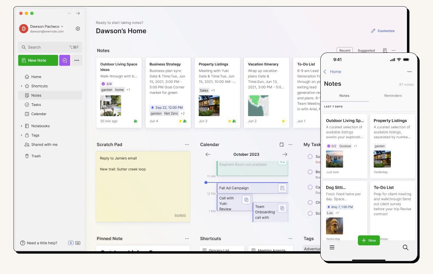Tap the hamburger menu on the mobile app

click(x=332, y=247)
